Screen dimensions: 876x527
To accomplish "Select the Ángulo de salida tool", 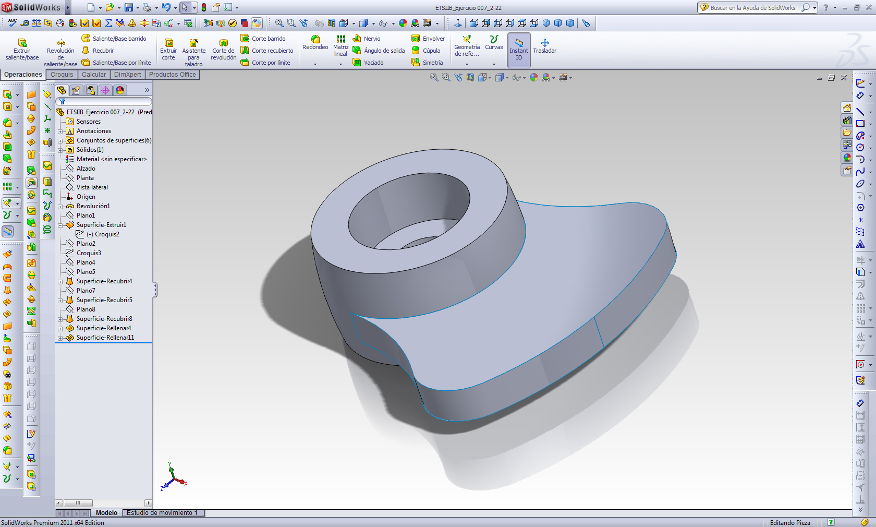I will coord(379,51).
